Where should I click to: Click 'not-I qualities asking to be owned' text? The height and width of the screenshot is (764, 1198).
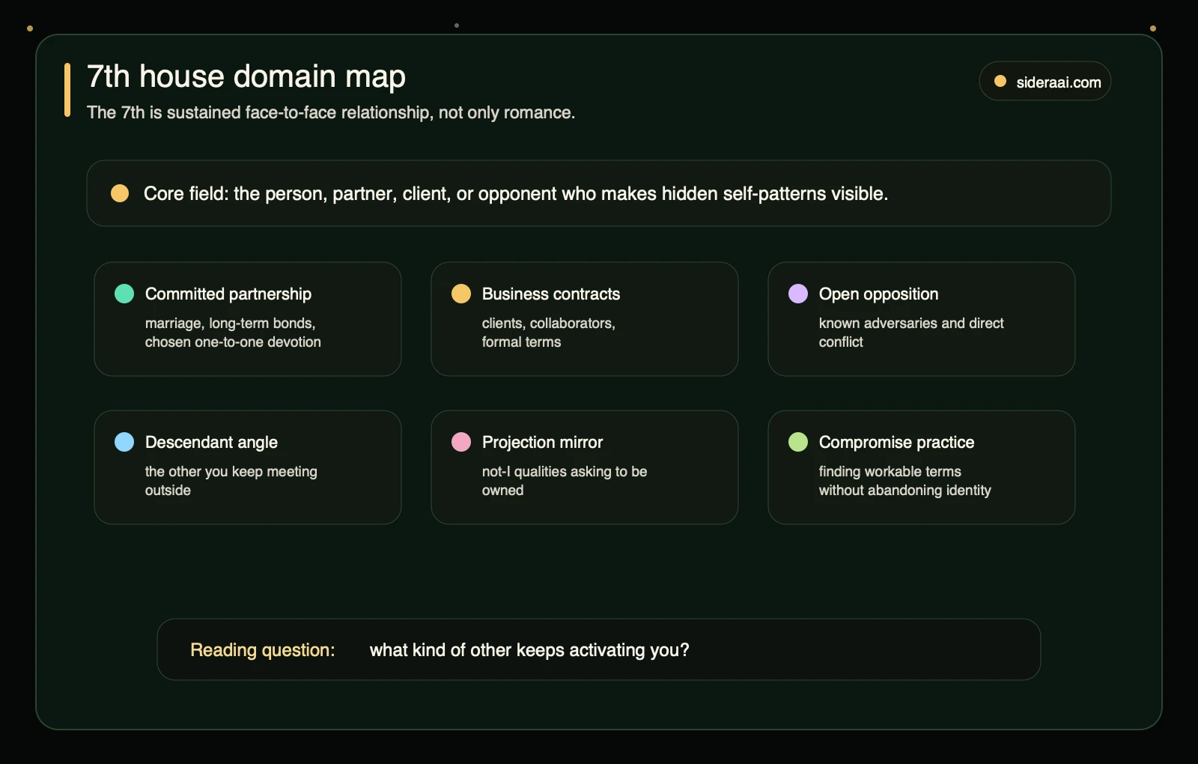(565, 481)
